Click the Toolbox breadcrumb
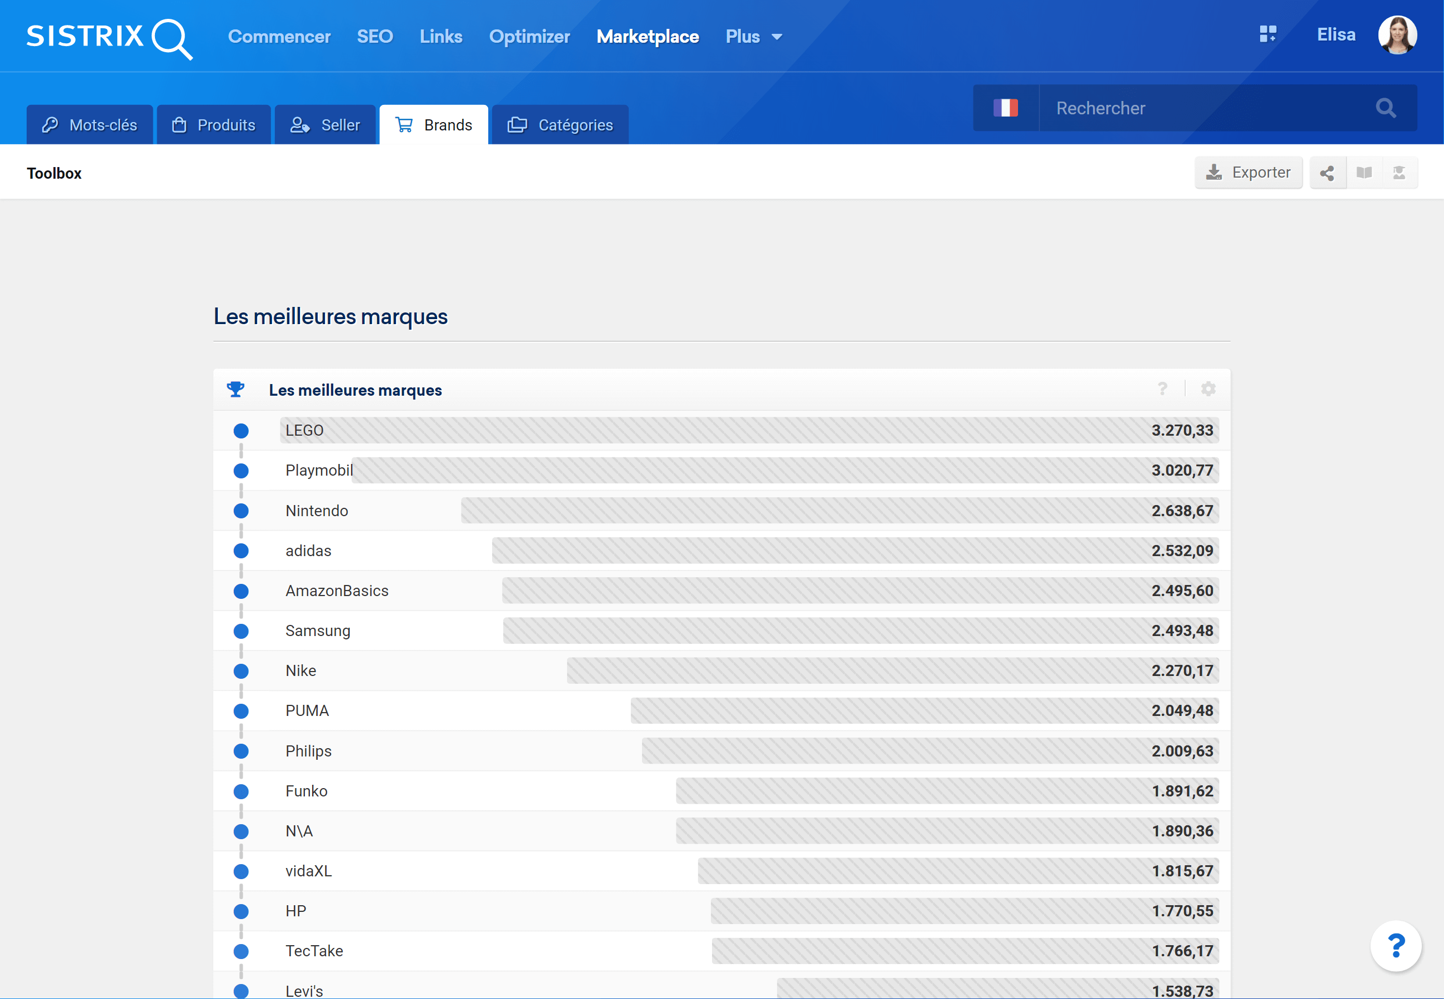Viewport: 1444px width, 999px height. [54, 173]
